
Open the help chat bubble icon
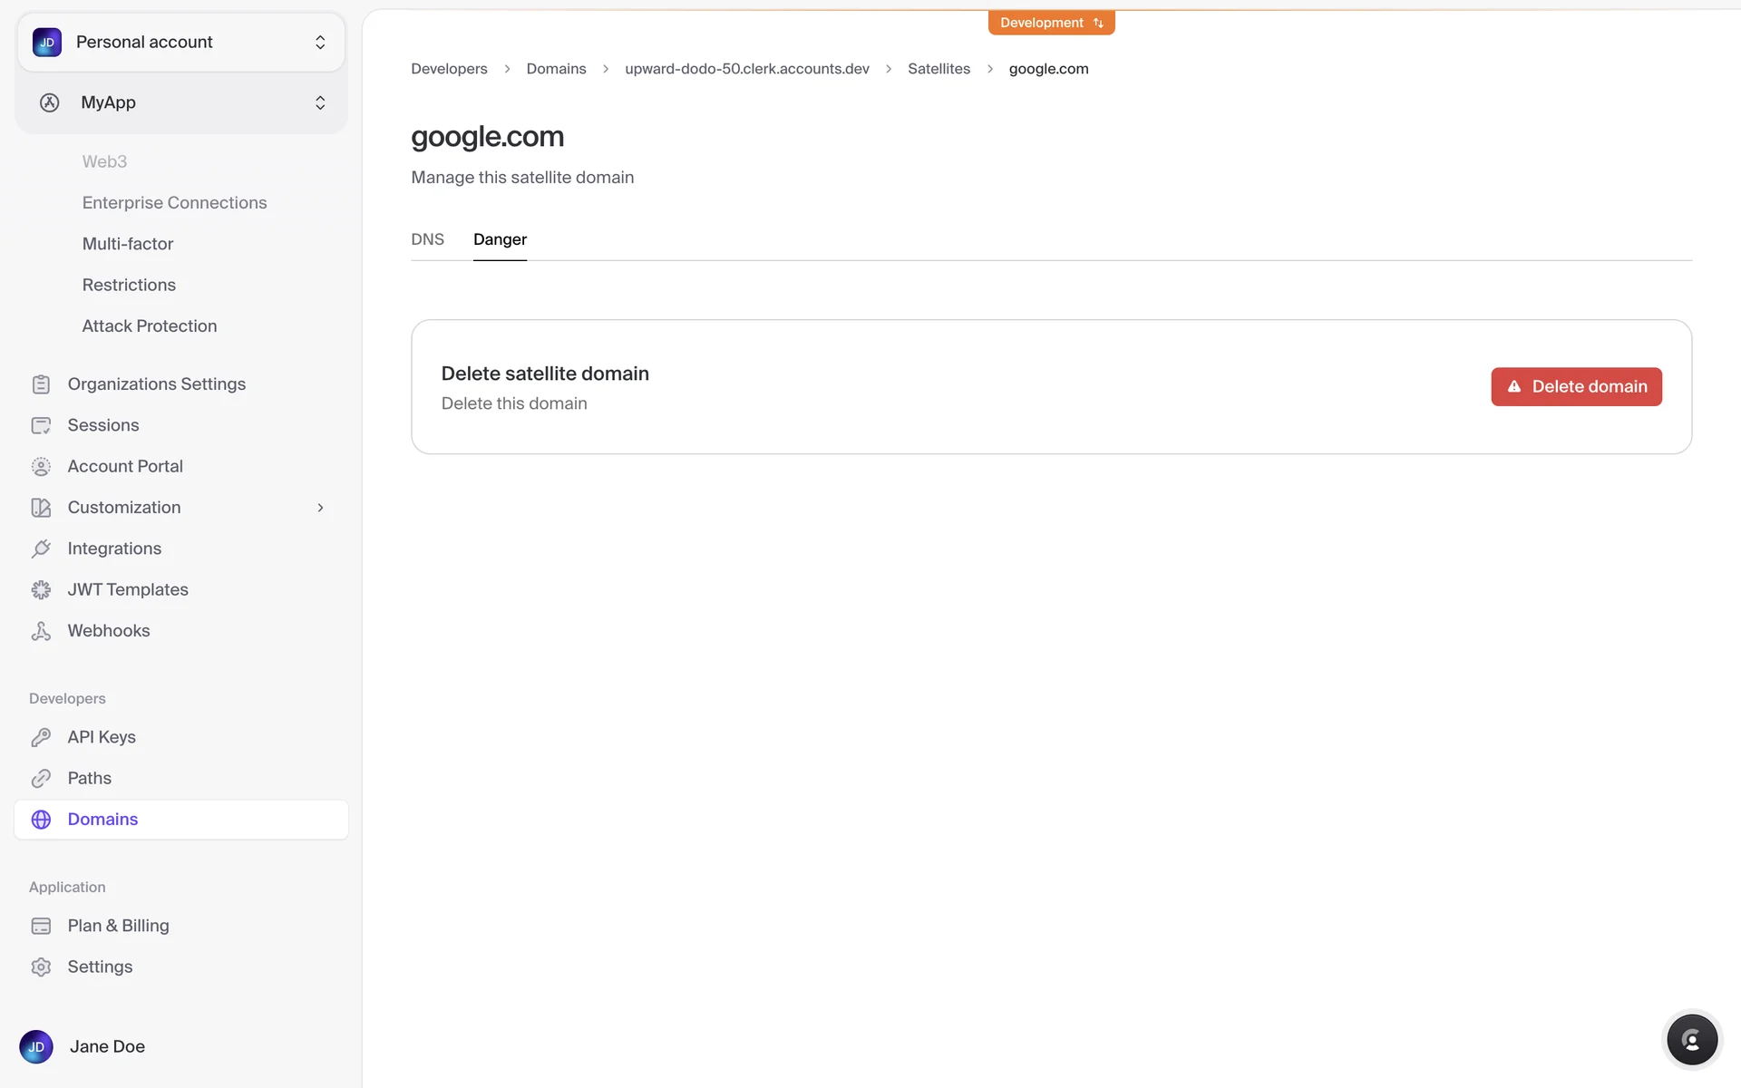pos(1691,1040)
